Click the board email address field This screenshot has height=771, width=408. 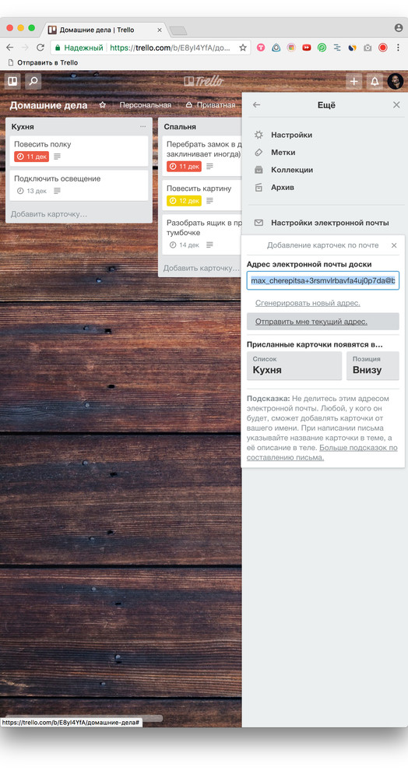[x=323, y=280]
